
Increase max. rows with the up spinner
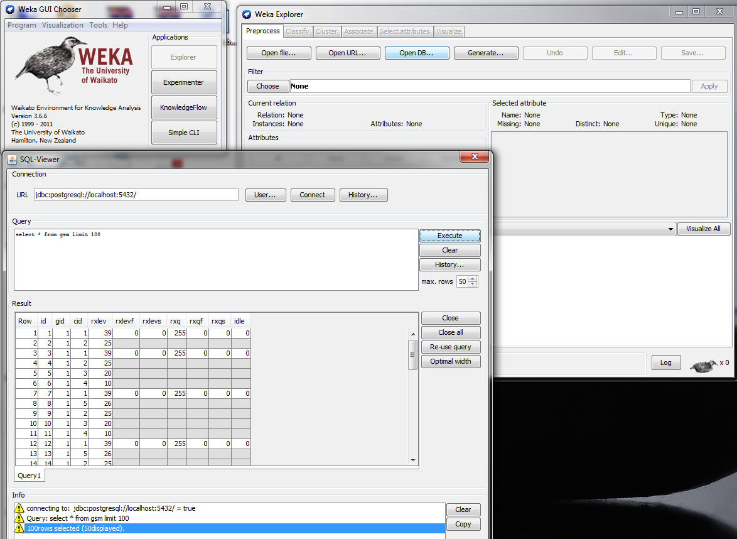click(x=473, y=279)
